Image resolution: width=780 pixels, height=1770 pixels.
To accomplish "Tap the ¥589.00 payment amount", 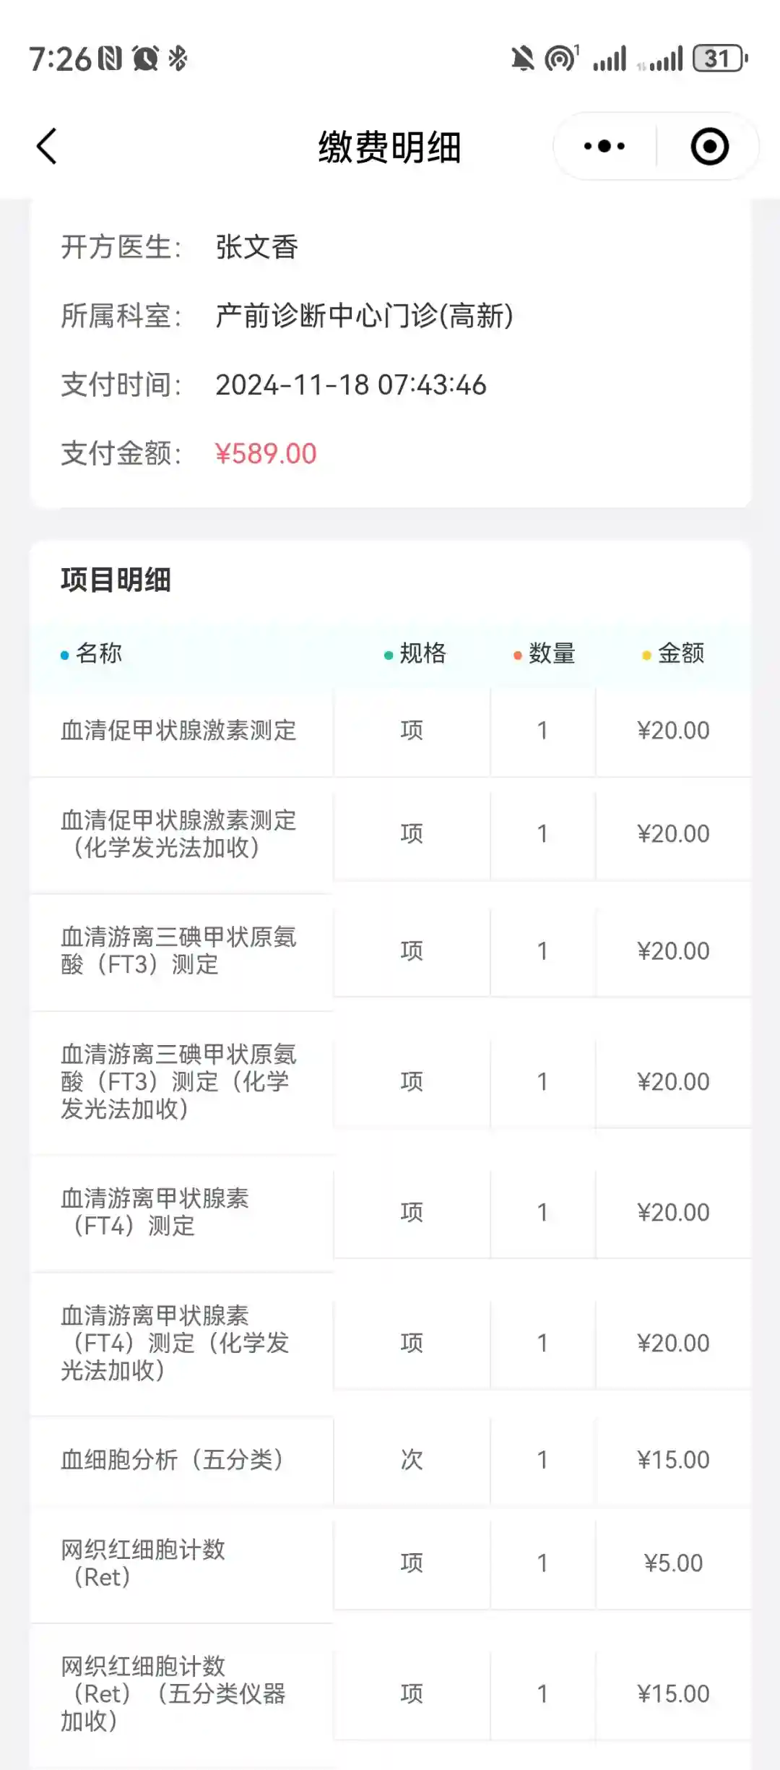I will point(266,454).
